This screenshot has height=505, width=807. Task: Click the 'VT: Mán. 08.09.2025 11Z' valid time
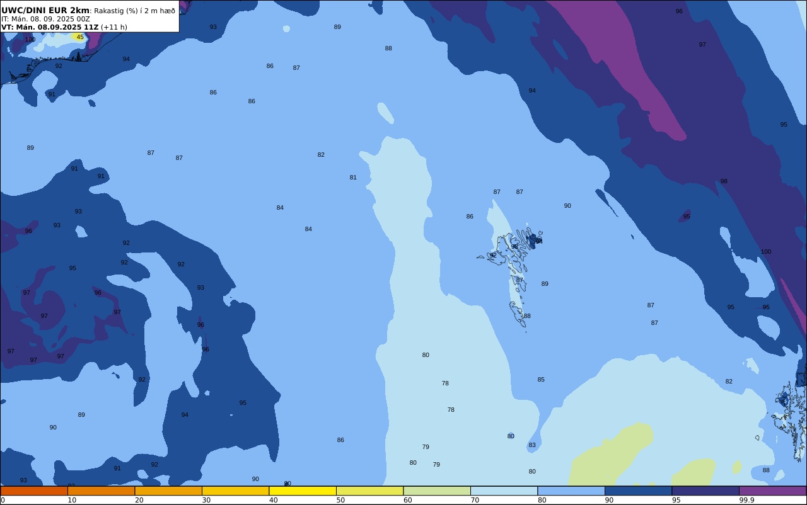click(50, 27)
